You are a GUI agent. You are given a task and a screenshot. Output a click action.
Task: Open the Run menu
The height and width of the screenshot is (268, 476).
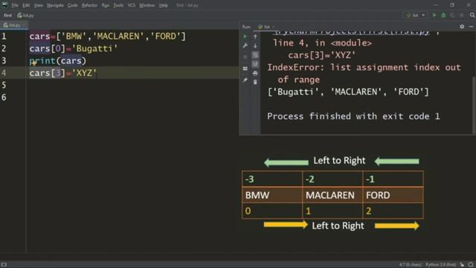click(x=106, y=5)
